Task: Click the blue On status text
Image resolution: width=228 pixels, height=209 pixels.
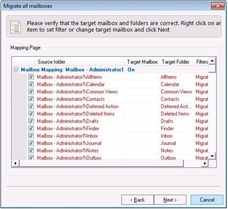Action: tap(131, 70)
